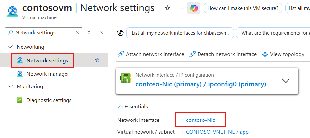This screenshot has height=138, width=310.
Task: Click Attach network interface
Action: (151, 54)
